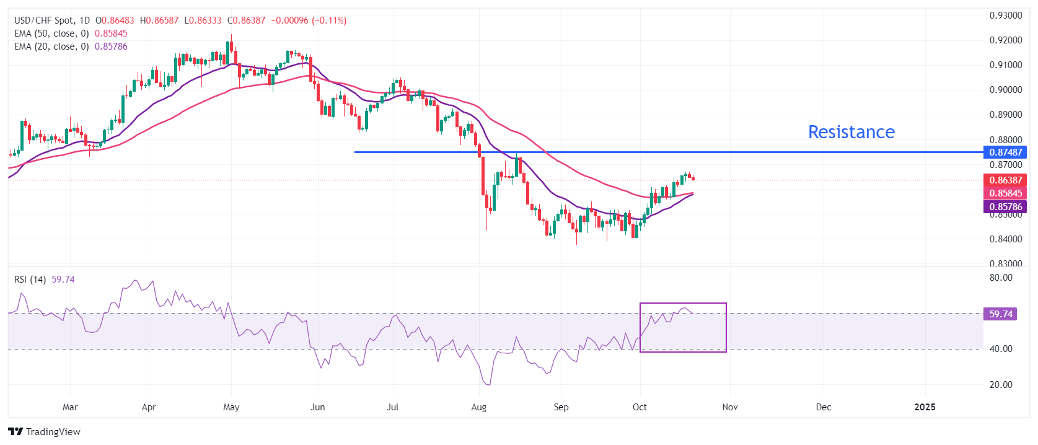Click the red 0.86387 current price tag
This screenshot has width=1038, height=445.
1005,180
